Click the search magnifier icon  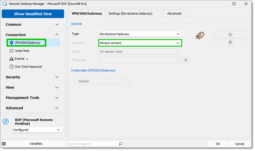[x=121, y=144]
